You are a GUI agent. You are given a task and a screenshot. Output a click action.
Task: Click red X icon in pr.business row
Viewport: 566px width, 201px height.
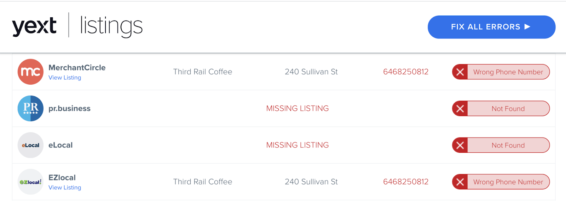click(x=460, y=109)
